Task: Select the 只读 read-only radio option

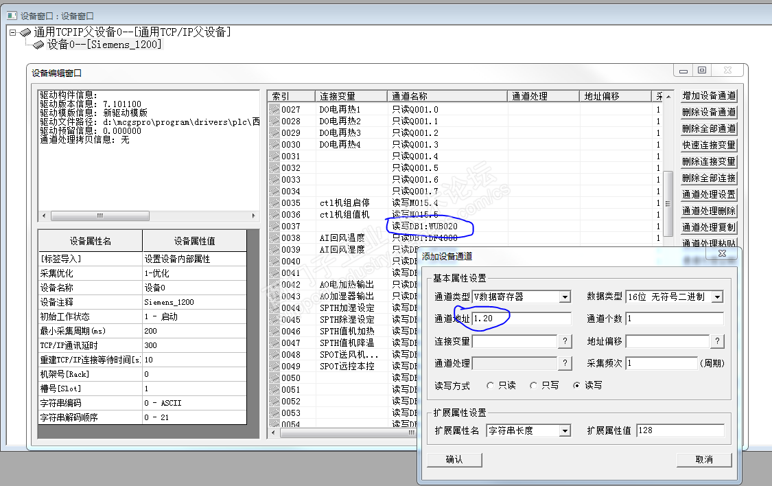Action: (x=491, y=386)
